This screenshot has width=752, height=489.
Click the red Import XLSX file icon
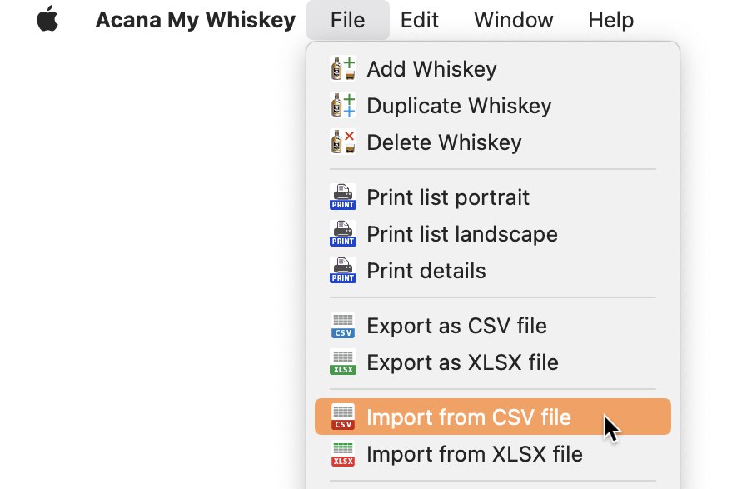[x=342, y=454]
